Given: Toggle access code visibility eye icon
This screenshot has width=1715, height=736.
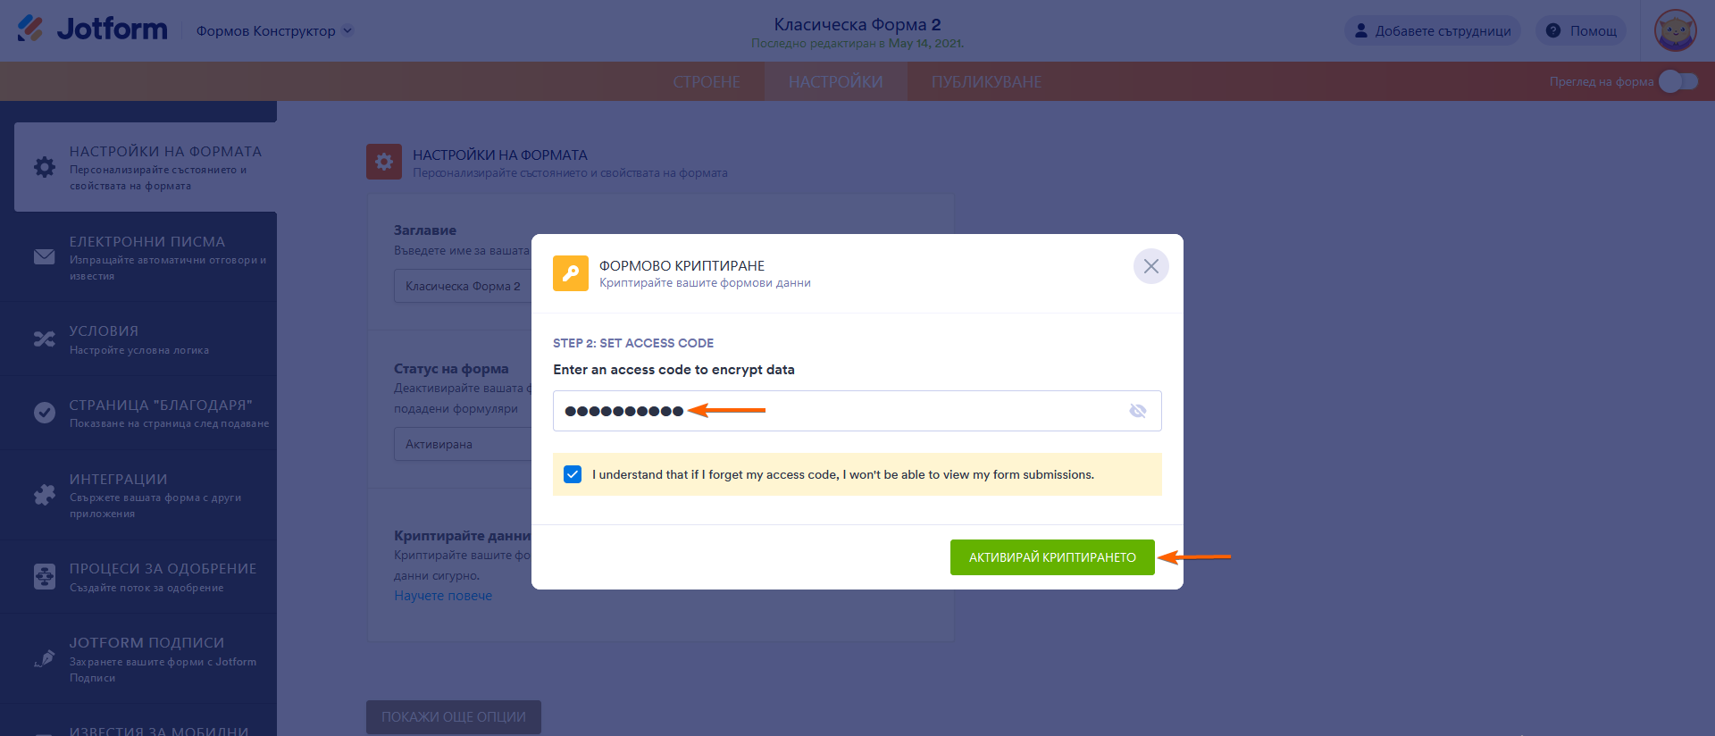Looking at the screenshot, I should (1137, 411).
